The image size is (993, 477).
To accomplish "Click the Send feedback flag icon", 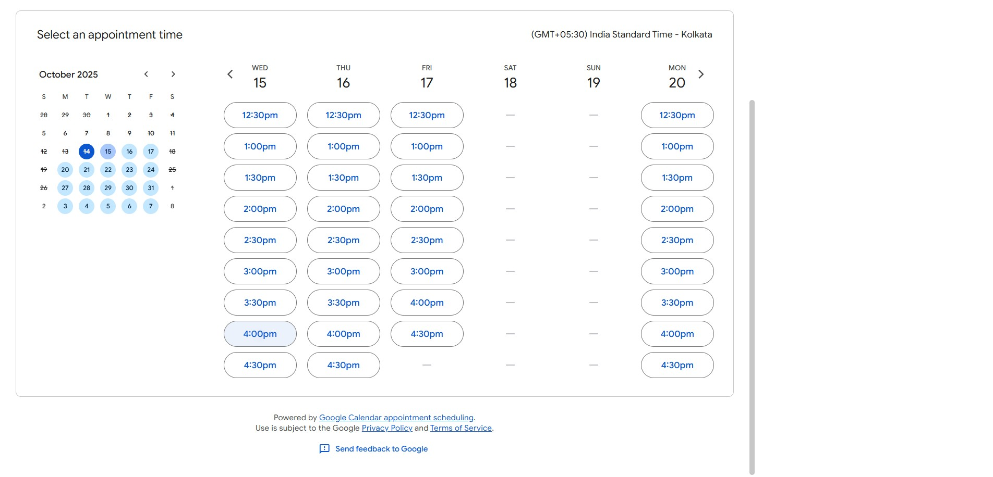I will click(x=324, y=449).
